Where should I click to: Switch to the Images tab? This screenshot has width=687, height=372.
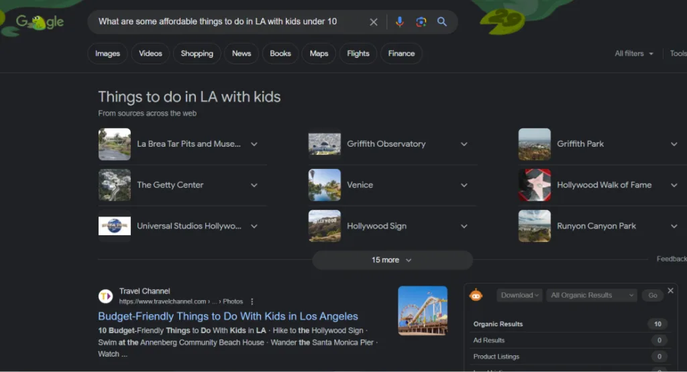[107, 54]
